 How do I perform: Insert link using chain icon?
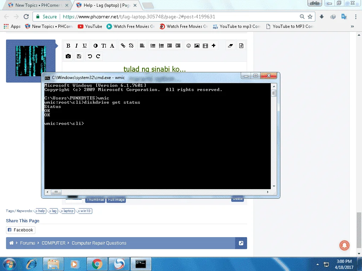[x=123, y=46]
